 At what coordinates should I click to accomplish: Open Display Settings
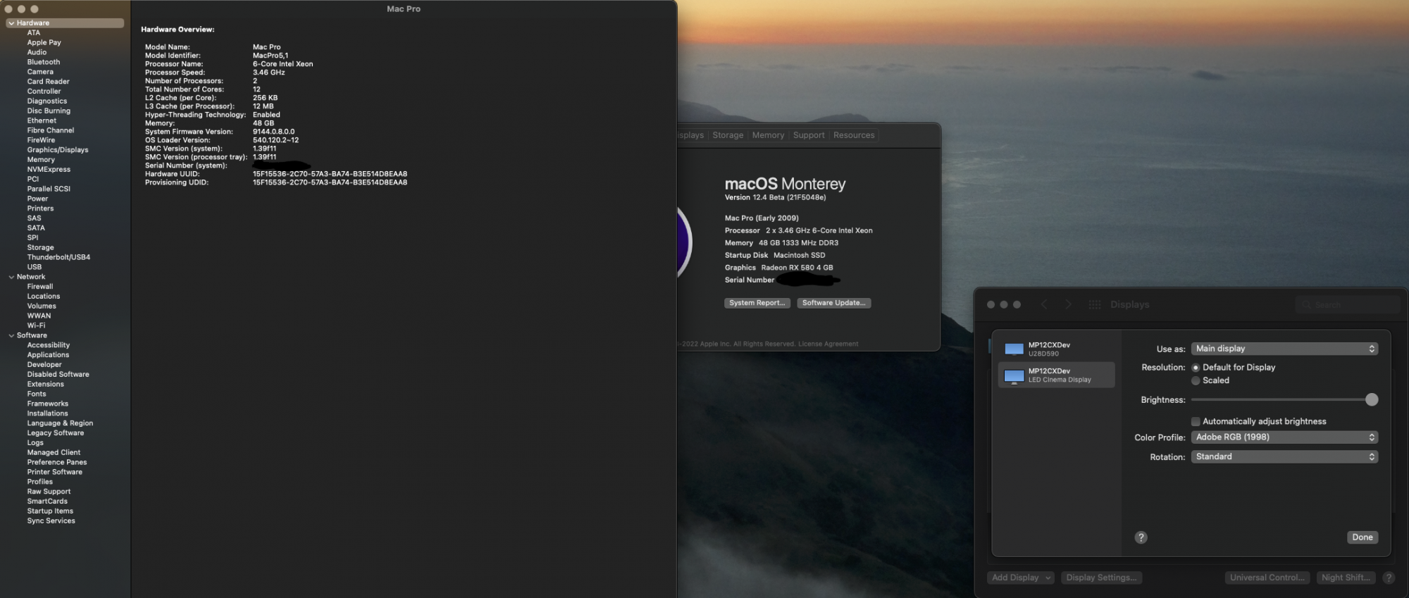click(x=1101, y=578)
